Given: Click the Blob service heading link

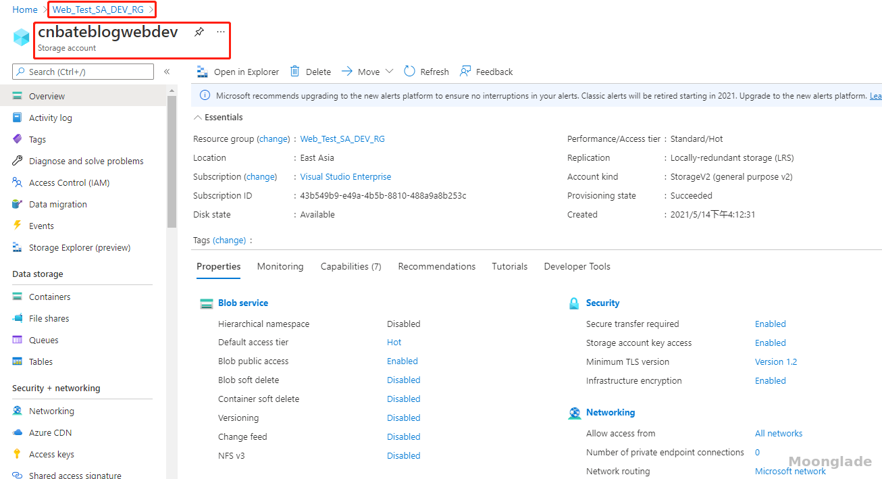Looking at the screenshot, I should (x=243, y=303).
